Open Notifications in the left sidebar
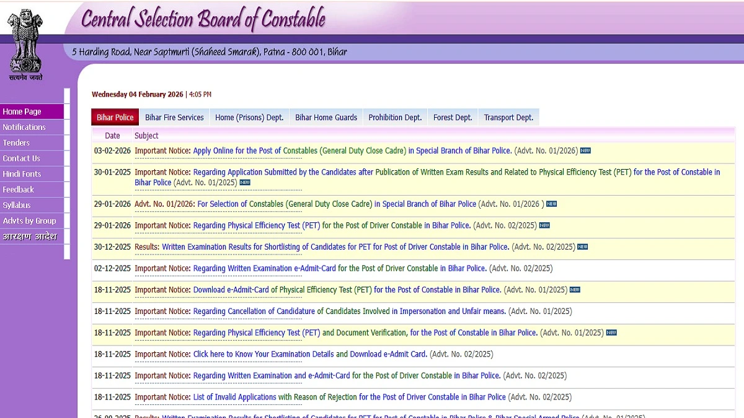744x418 pixels. 24,127
